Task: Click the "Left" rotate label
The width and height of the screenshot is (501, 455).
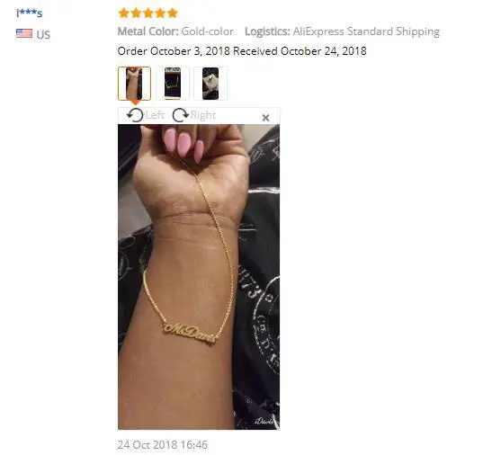Action: (x=155, y=115)
